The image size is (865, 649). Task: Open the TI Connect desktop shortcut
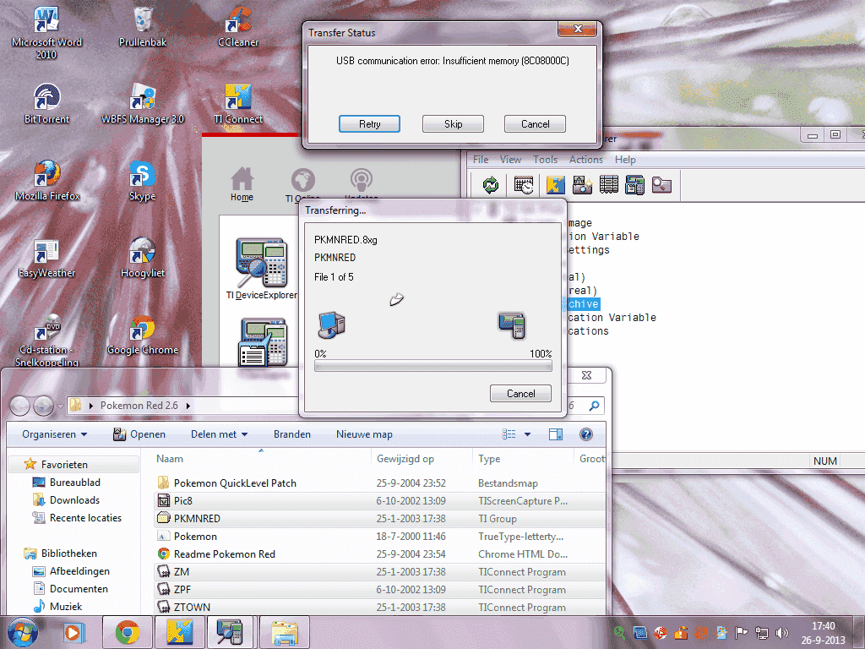coord(238,104)
